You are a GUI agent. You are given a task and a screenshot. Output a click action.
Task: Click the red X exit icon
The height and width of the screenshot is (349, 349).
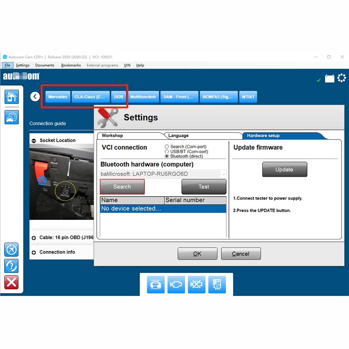click(12, 282)
